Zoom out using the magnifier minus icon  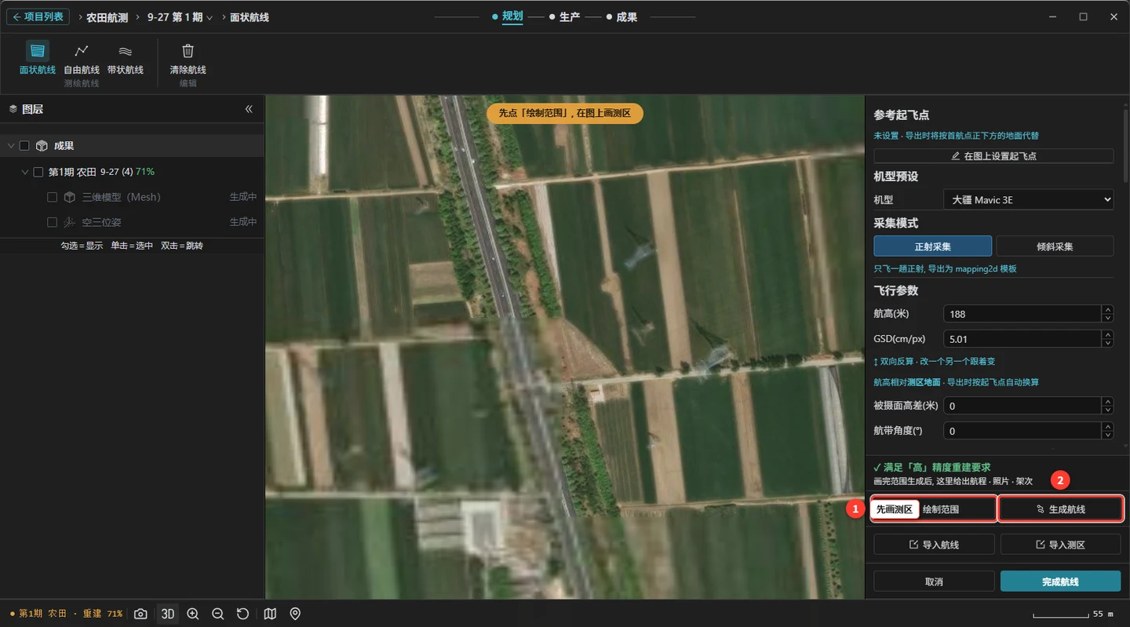[x=218, y=614]
